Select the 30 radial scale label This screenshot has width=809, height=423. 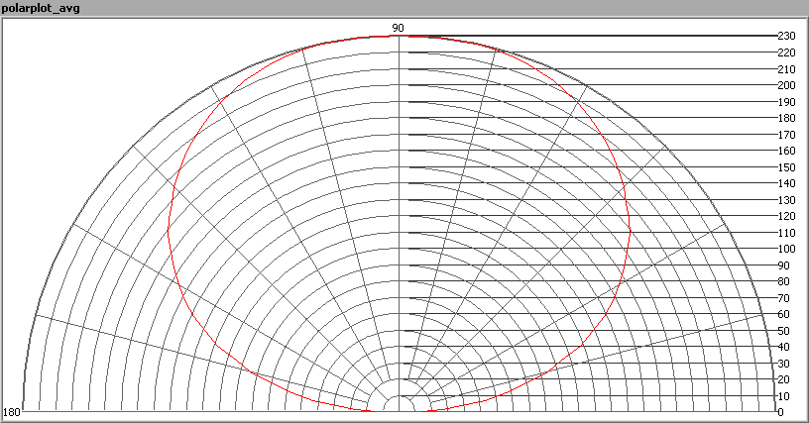pyautogui.click(x=783, y=364)
